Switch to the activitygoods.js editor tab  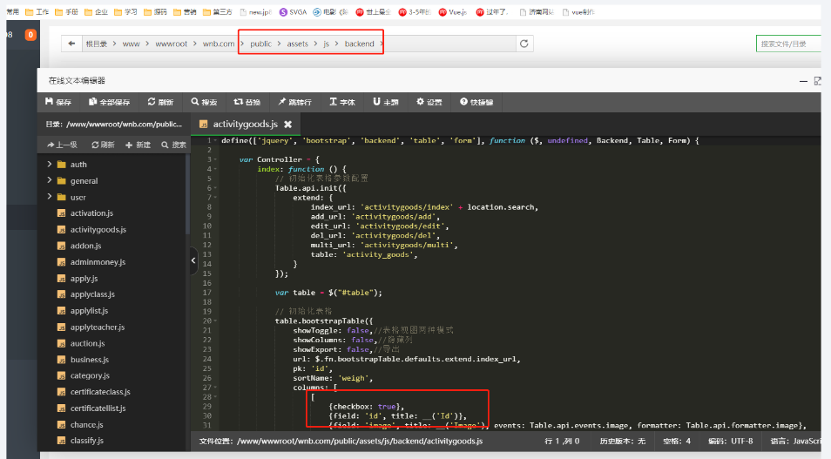click(244, 124)
